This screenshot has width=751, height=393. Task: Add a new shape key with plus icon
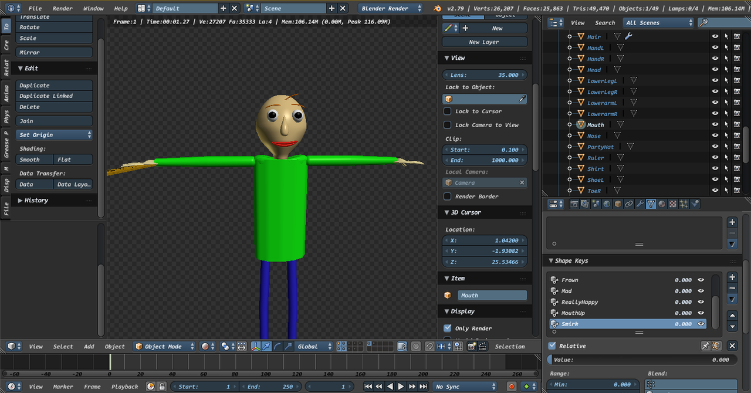[x=732, y=277]
